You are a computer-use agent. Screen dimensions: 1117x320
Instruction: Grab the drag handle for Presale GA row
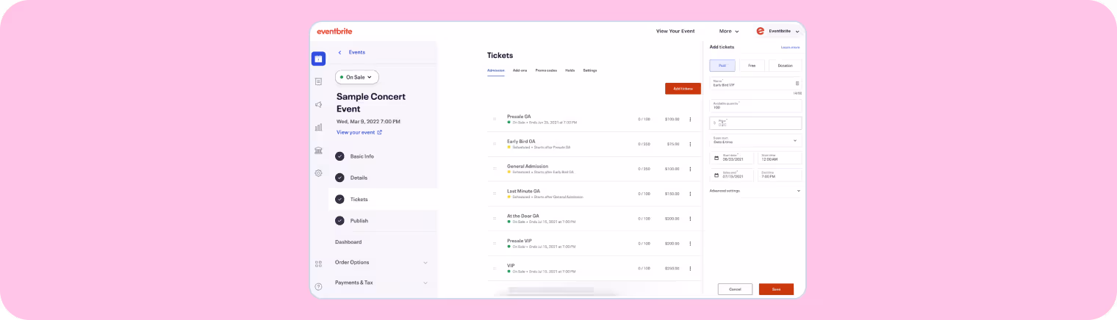pyautogui.click(x=495, y=119)
